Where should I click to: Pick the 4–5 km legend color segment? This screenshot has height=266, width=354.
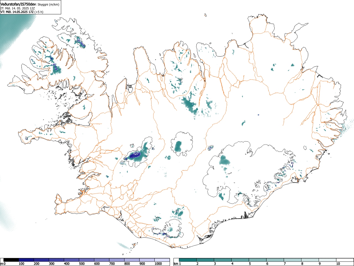pyautogui.click(x=240, y=260)
